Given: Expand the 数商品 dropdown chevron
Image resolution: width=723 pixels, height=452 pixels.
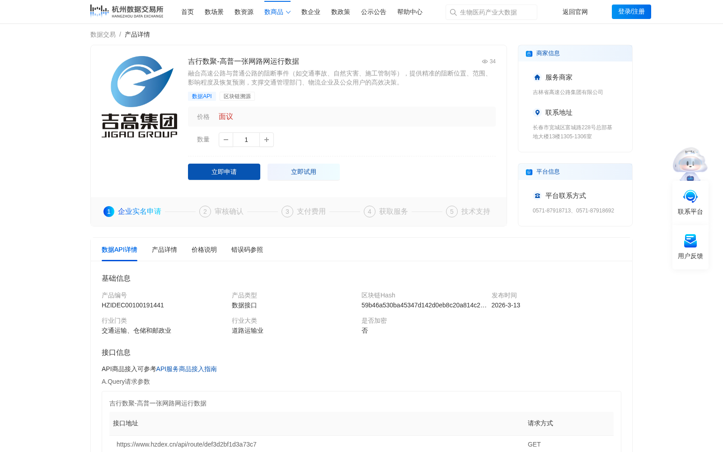Looking at the screenshot, I should tap(288, 12).
